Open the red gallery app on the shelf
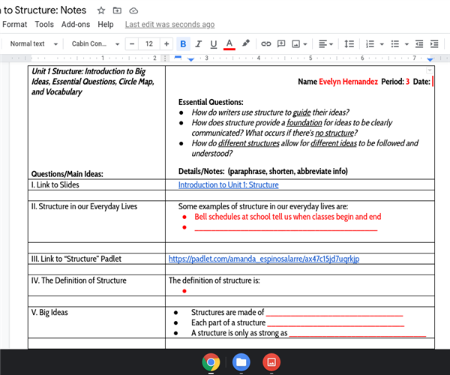Screen dimensions: 450x375 click(x=271, y=362)
